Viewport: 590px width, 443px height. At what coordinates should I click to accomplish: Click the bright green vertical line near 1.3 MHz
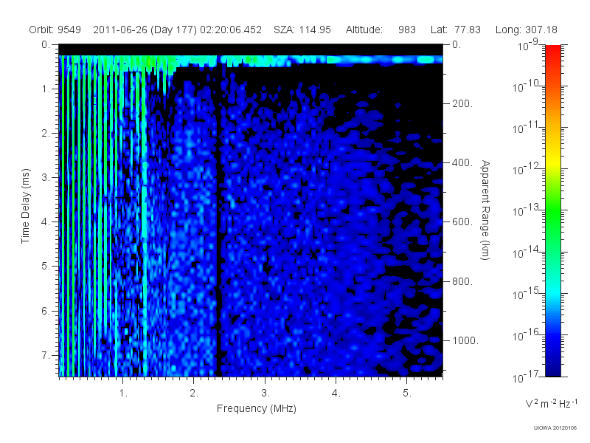tap(145, 226)
